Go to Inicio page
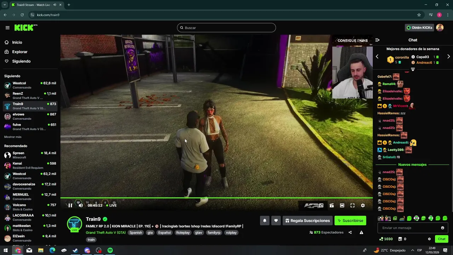Viewport: 453px width, 255px height. coord(17,42)
